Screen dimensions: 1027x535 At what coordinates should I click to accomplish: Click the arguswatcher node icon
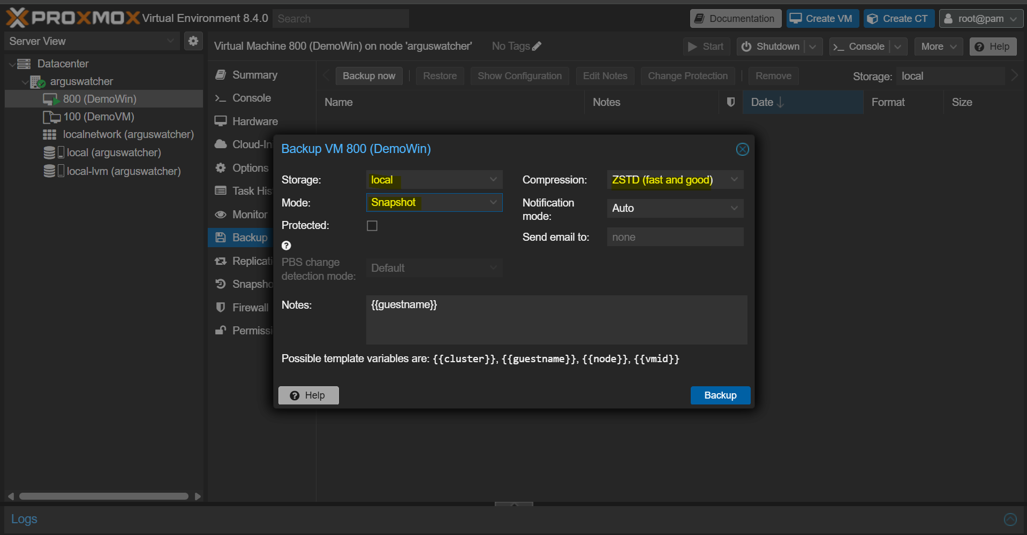(x=37, y=82)
